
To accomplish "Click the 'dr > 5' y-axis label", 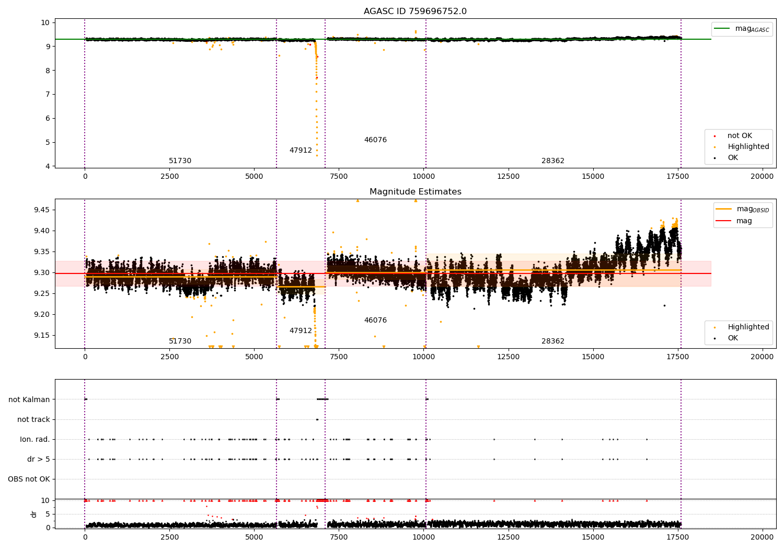I will pos(39,459).
